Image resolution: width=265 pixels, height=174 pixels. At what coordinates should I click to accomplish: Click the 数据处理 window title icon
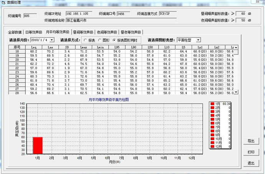click(4, 3)
